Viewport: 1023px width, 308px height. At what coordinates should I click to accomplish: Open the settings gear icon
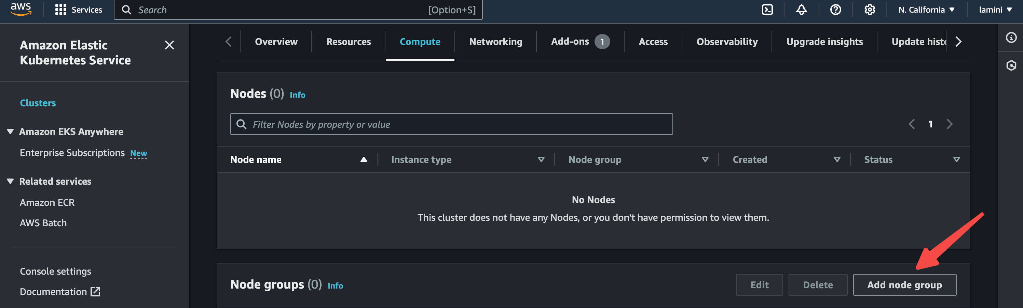869,10
